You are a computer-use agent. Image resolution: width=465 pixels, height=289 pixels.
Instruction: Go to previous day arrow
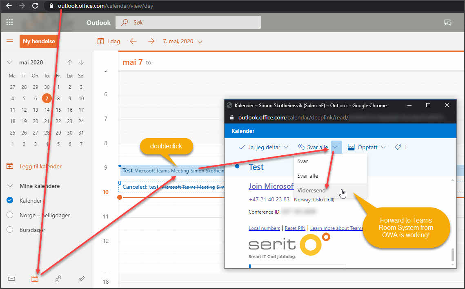tap(133, 41)
